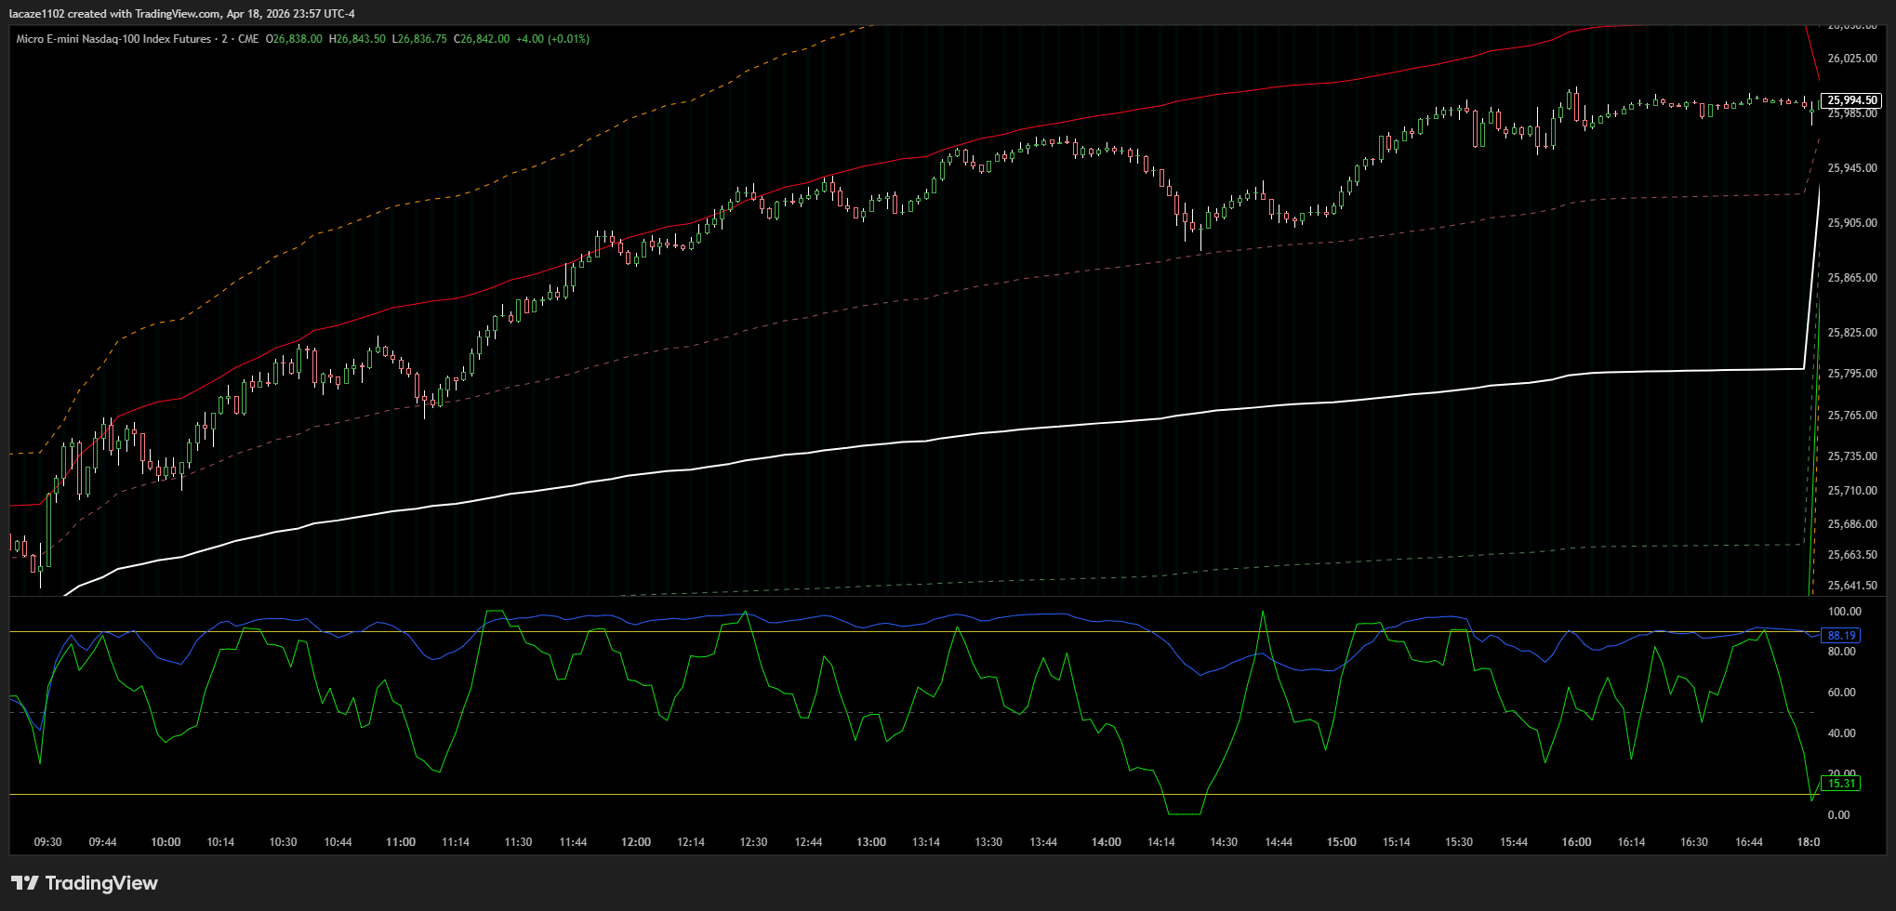The image size is (1896, 911).
Task: Click the 25,905.00 price axis label
Action: coord(1852,223)
